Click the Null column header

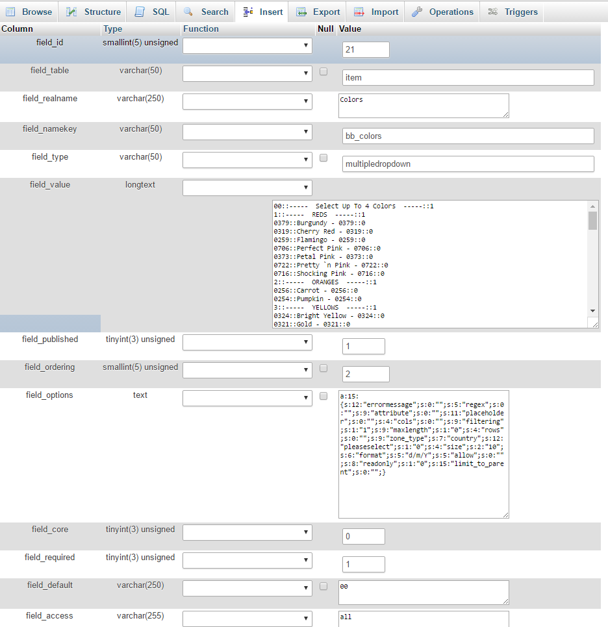click(325, 29)
